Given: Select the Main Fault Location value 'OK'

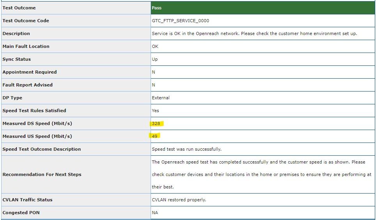Looking at the screenshot, I should click(155, 46).
